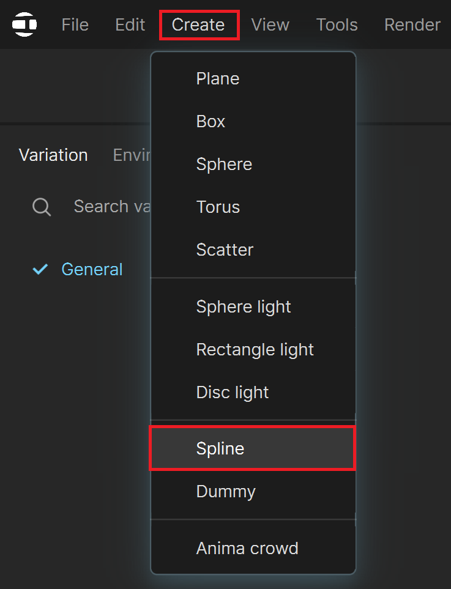
Task: Click the highlighted Spline item
Action: tap(253, 448)
